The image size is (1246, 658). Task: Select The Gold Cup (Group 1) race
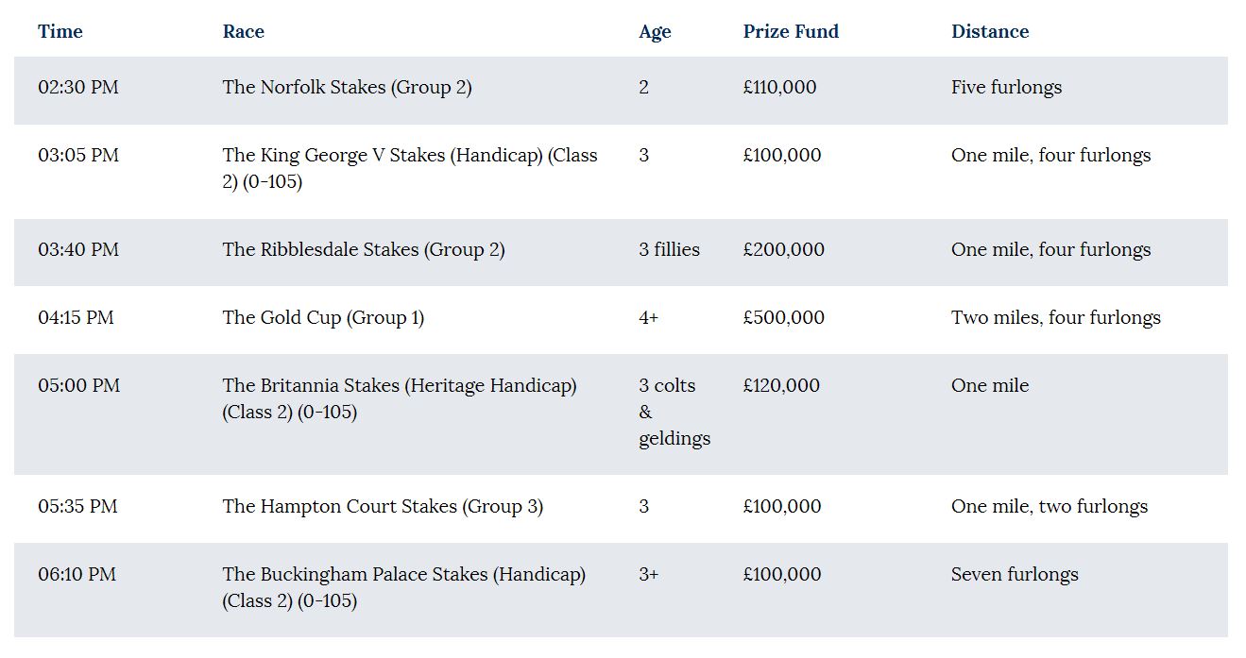click(x=323, y=317)
